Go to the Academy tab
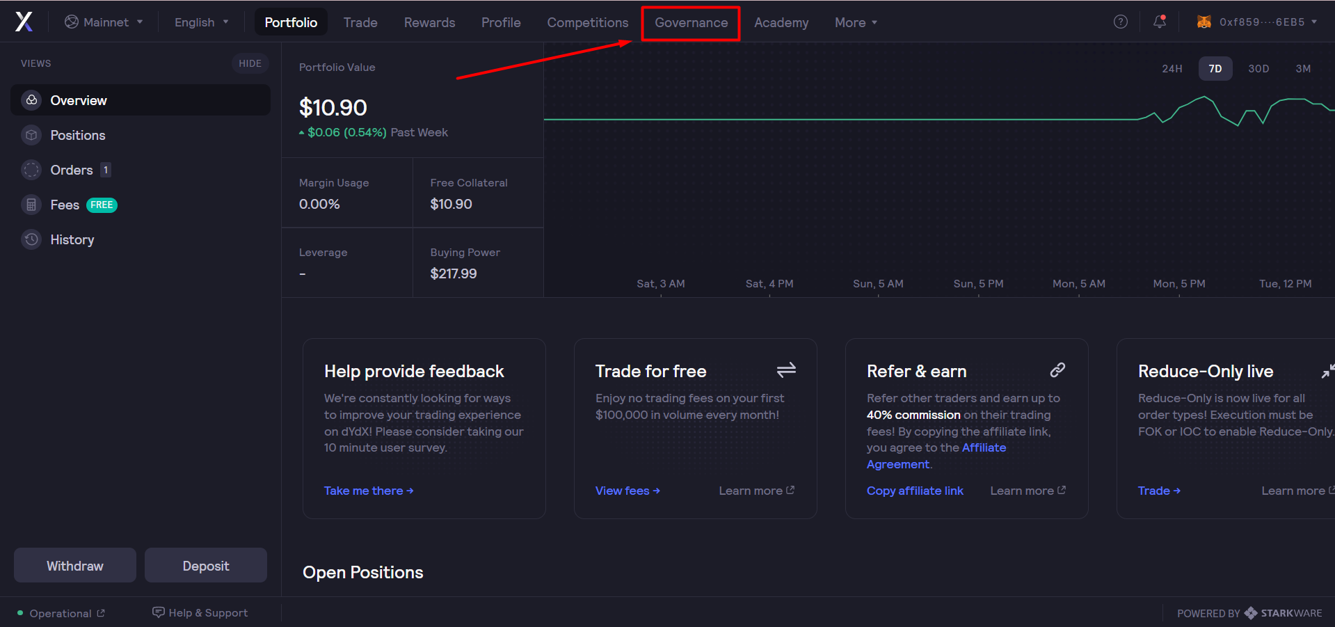 tap(781, 22)
